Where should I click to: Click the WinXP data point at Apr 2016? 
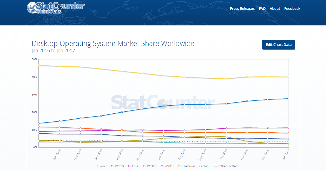click(x=101, y=134)
